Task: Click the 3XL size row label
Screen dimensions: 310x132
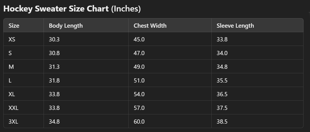Action: pyautogui.click(x=13, y=122)
